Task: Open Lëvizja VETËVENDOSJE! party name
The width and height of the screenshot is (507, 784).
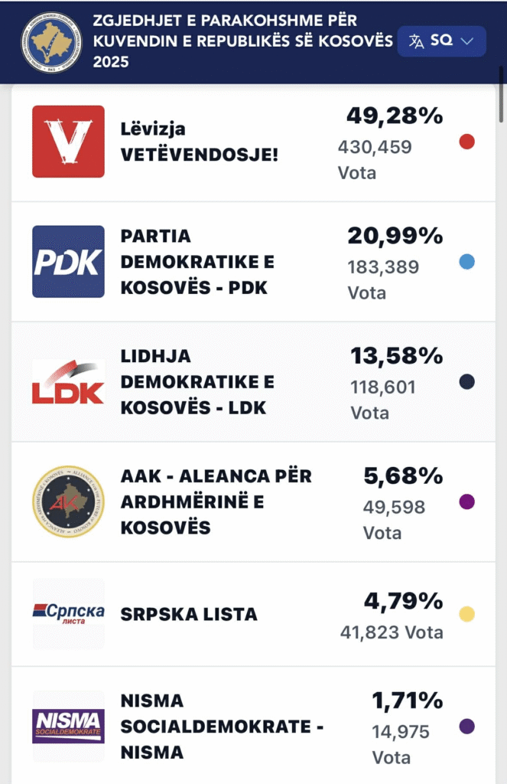Action: [x=200, y=142]
